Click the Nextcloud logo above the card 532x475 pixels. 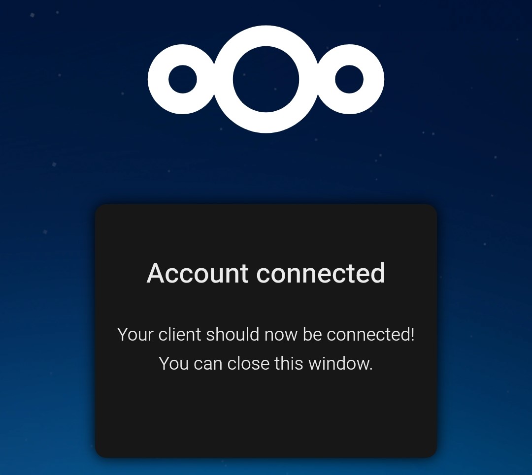[266, 79]
